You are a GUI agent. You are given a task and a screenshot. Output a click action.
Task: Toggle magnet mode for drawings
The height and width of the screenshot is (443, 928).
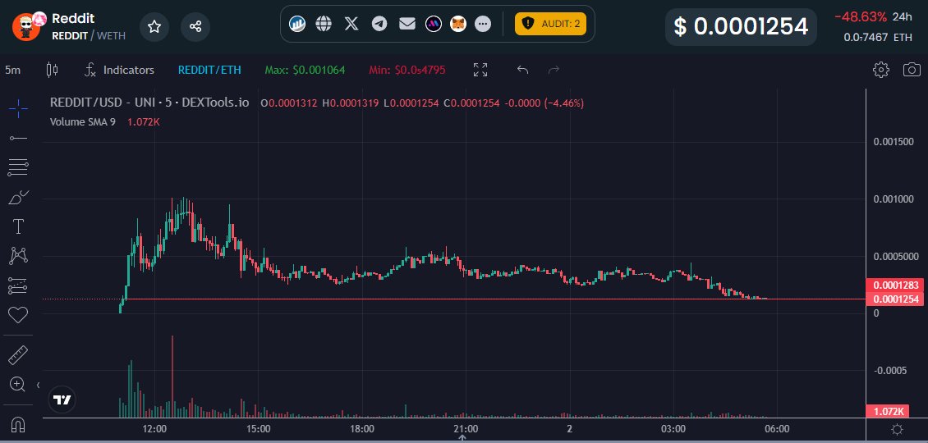pos(18,425)
